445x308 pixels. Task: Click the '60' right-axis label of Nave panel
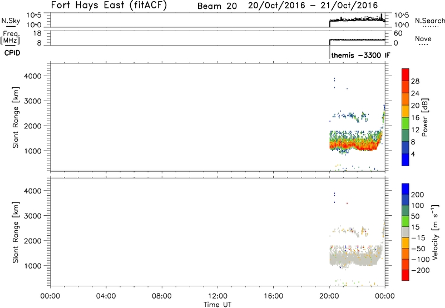click(x=398, y=33)
